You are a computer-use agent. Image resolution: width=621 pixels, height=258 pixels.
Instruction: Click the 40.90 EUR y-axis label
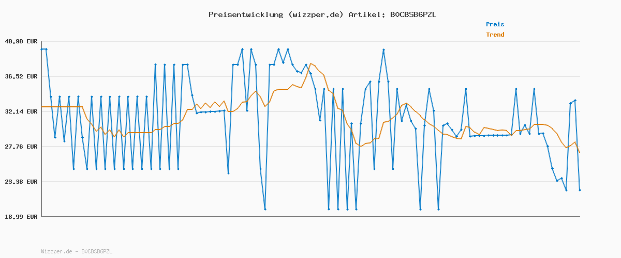click(x=21, y=41)
